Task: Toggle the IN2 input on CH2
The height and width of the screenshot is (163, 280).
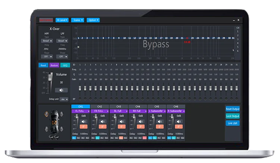Action: tap(97, 138)
